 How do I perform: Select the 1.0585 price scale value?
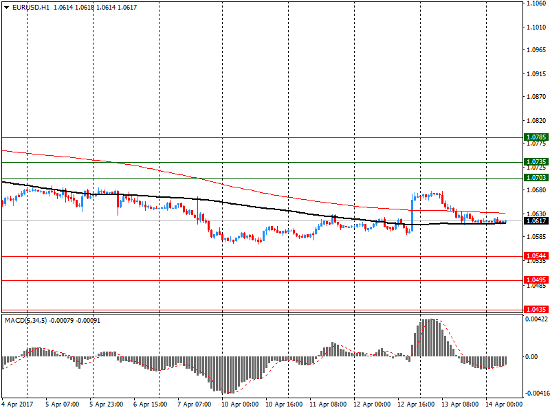point(536,236)
